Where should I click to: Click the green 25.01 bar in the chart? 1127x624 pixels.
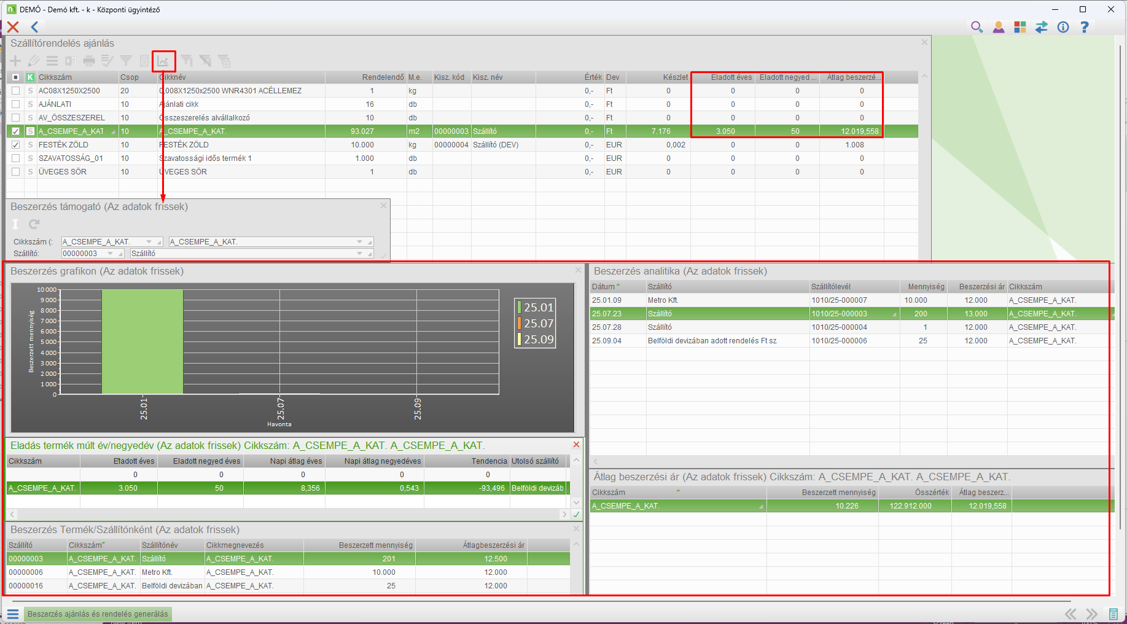click(142, 341)
